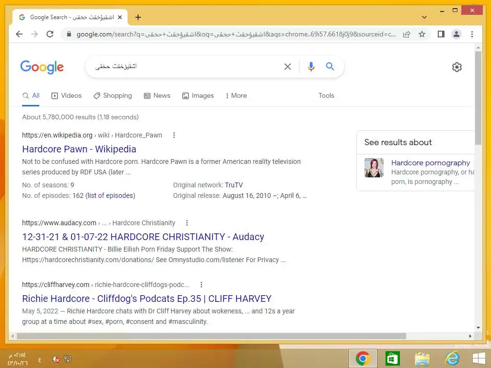
Task: Expand the More search categories menu
Action: 236,96
